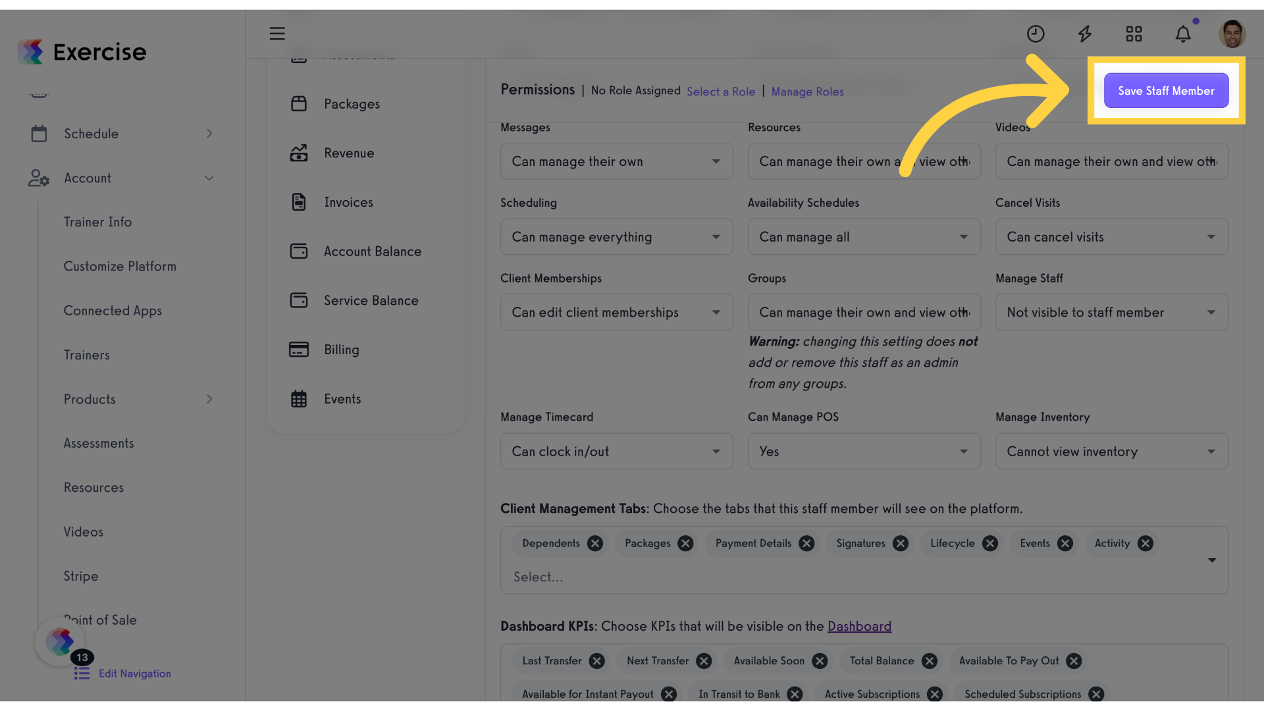Remove the Available Soon KPI
1264x711 pixels.
[820, 661]
